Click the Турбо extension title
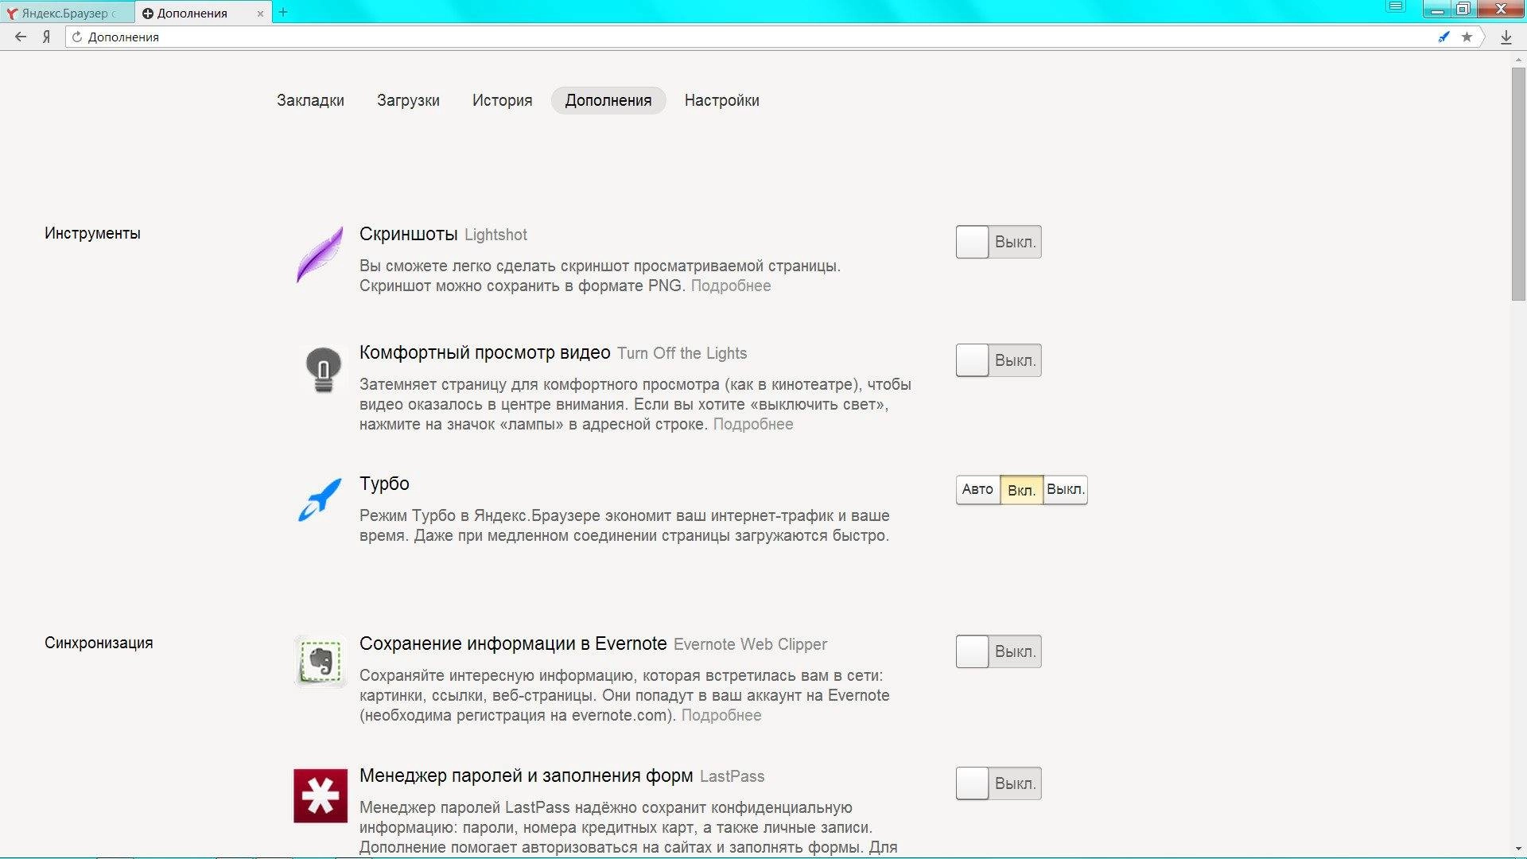1527x859 pixels. click(384, 484)
